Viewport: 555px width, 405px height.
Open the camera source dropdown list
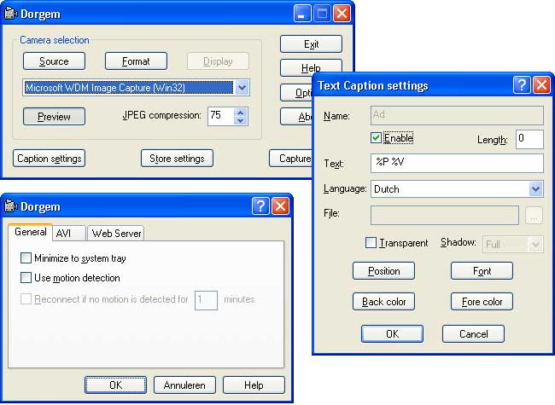242,88
